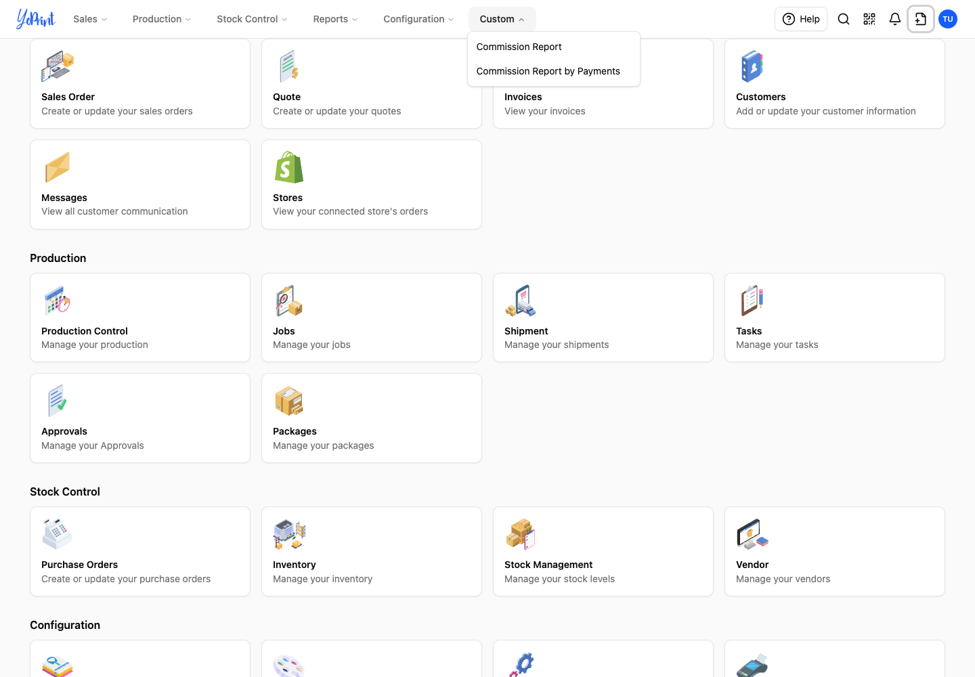This screenshot has width=975, height=677.
Task: Click the Shipment icon
Action: click(x=521, y=301)
